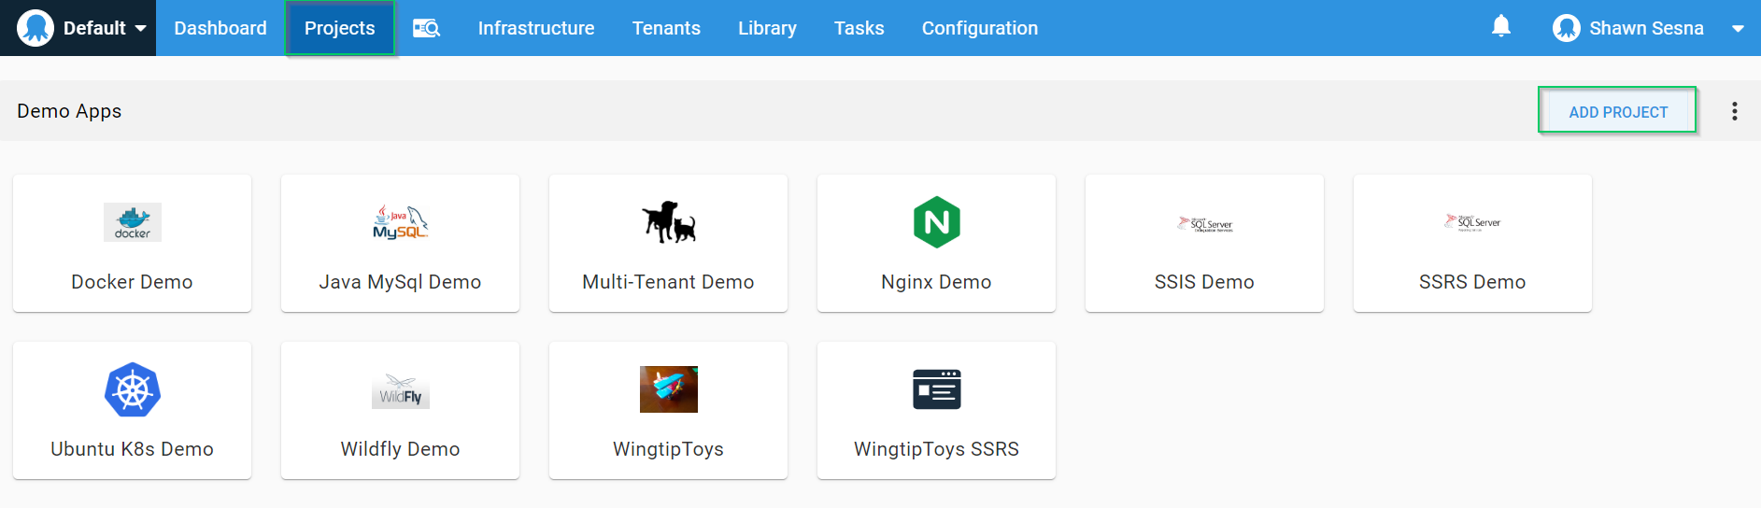Expand the Shawn Sesna user menu arrow

(1738, 29)
